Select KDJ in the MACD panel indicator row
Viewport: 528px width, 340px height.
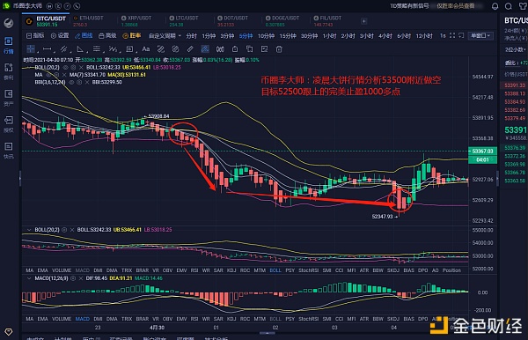(x=231, y=319)
